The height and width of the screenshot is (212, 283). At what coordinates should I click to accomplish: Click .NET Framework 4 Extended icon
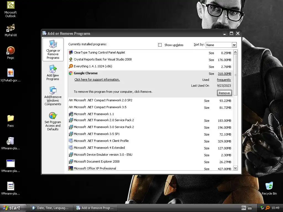(71, 148)
